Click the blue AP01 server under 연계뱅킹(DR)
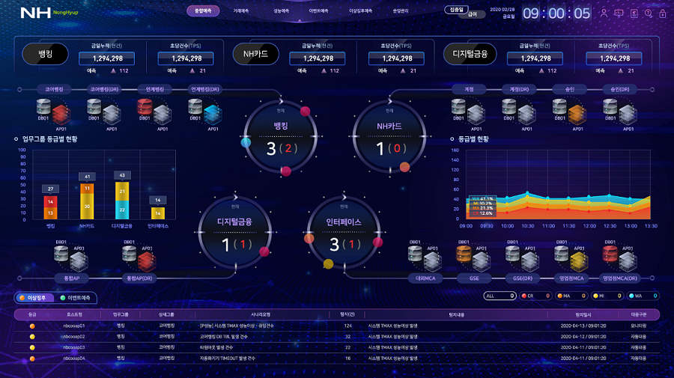Image resolution: width=674 pixels, height=378 pixels. click(213, 112)
